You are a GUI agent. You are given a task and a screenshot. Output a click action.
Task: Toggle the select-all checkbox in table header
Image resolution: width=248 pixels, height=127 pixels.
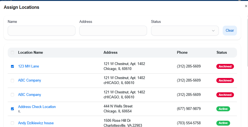[x=12, y=53]
